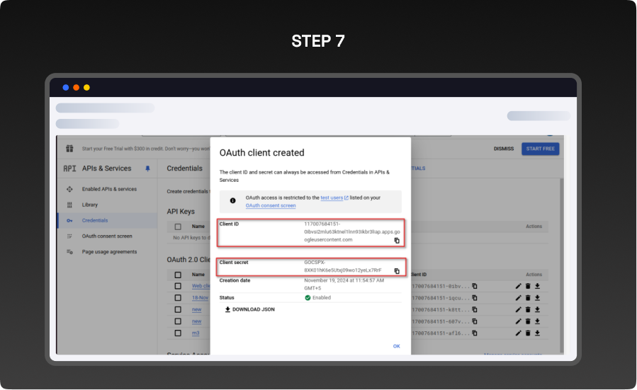Select all OAuth 2.0 clients header checkbox
637x390 pixels.
coord(178,274)
